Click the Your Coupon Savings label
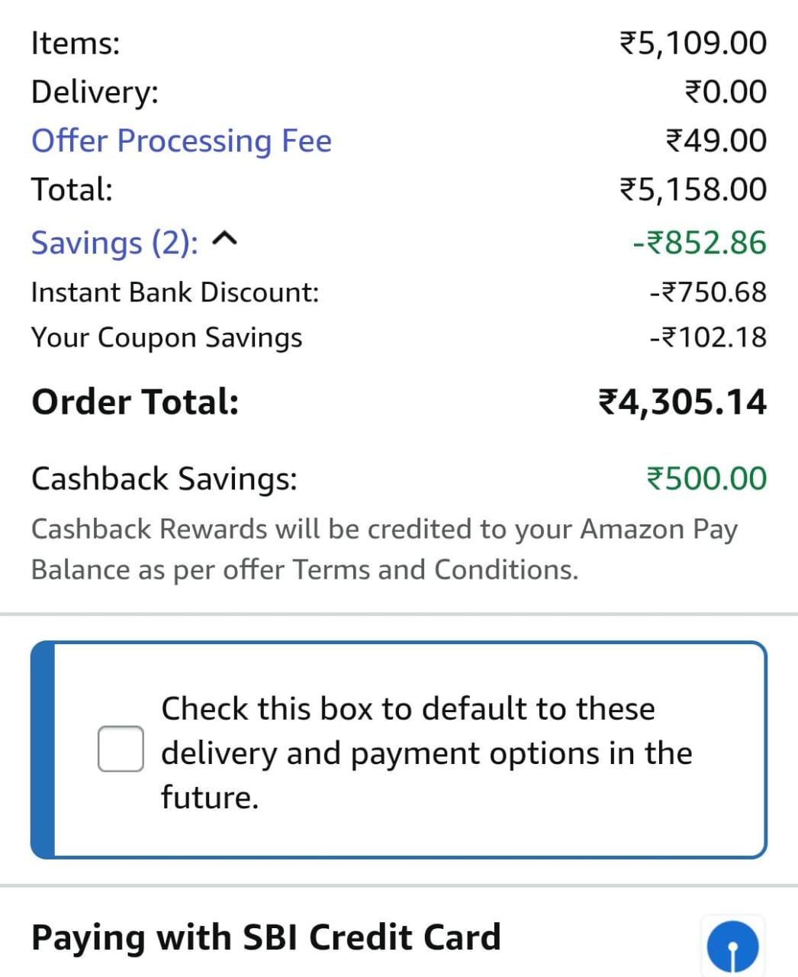This screenshot has width=798, height=977. point(166,337)
